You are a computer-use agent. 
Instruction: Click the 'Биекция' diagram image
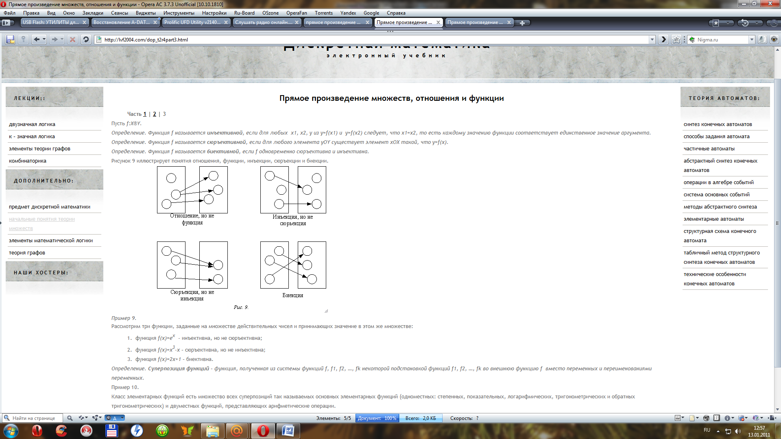(x=293, y=265)
